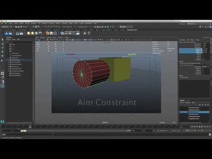Open the channel box Edit menu
The width and height of the screenshot is (212, 159).
point(188,40)
